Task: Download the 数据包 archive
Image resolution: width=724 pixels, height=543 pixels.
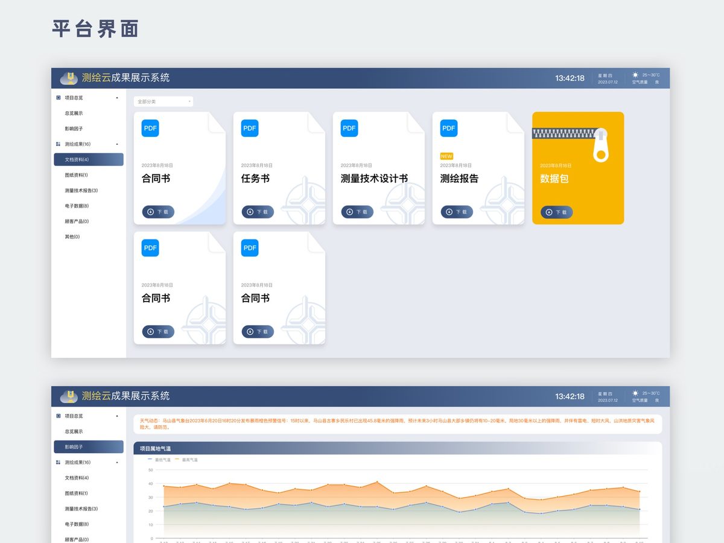Action: tap(557, 212)
